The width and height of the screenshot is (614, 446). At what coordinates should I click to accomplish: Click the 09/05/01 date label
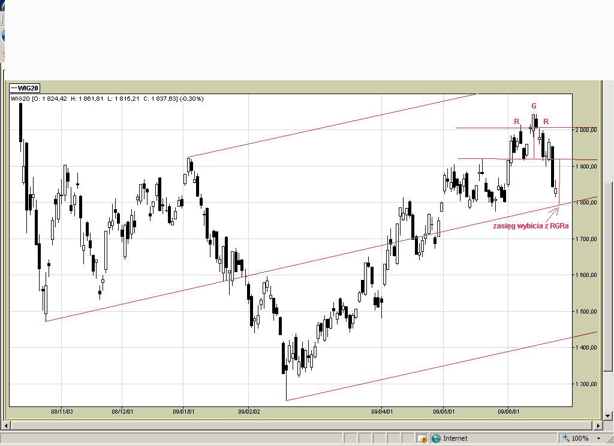(x=444, y=412)
